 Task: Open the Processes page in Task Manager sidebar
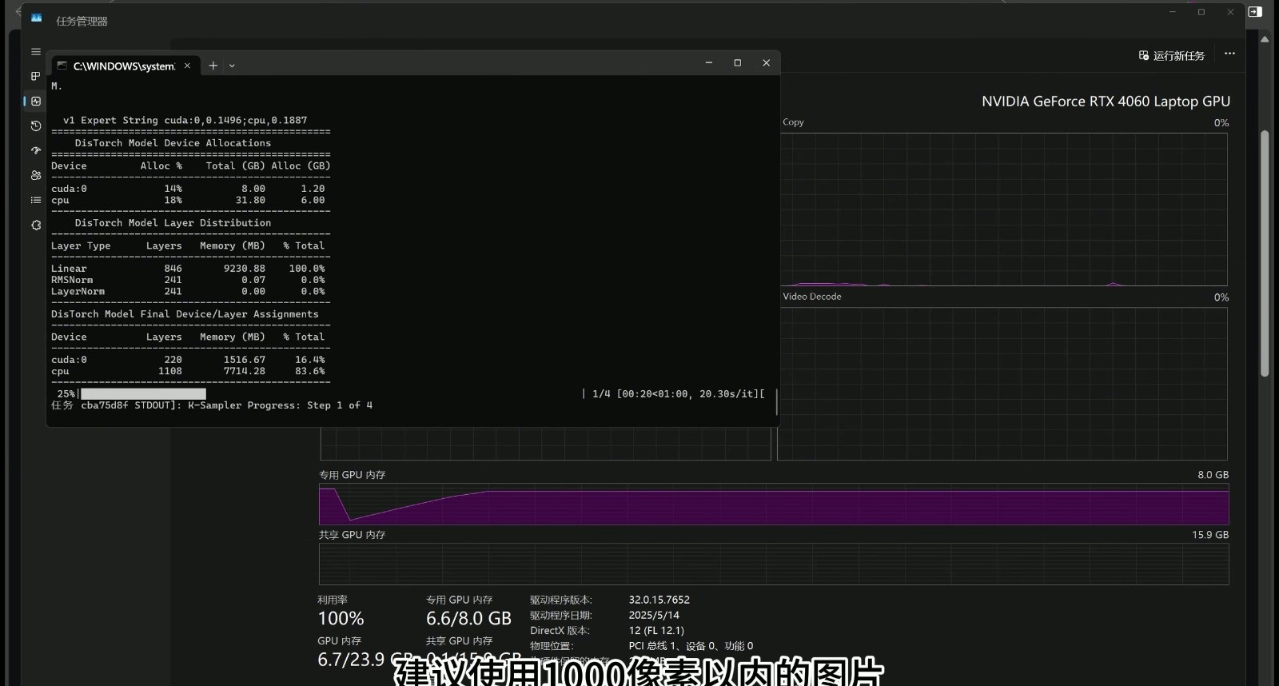(x=36, y=76)
